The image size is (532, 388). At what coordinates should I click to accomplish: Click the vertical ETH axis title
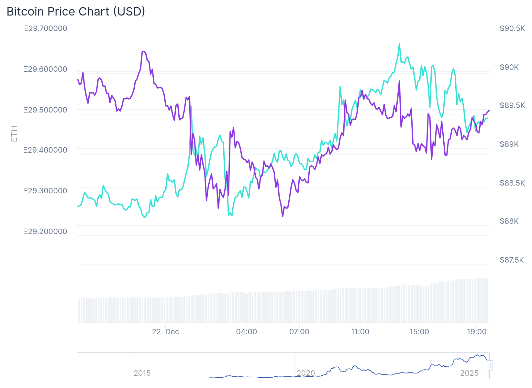point(14,134)
